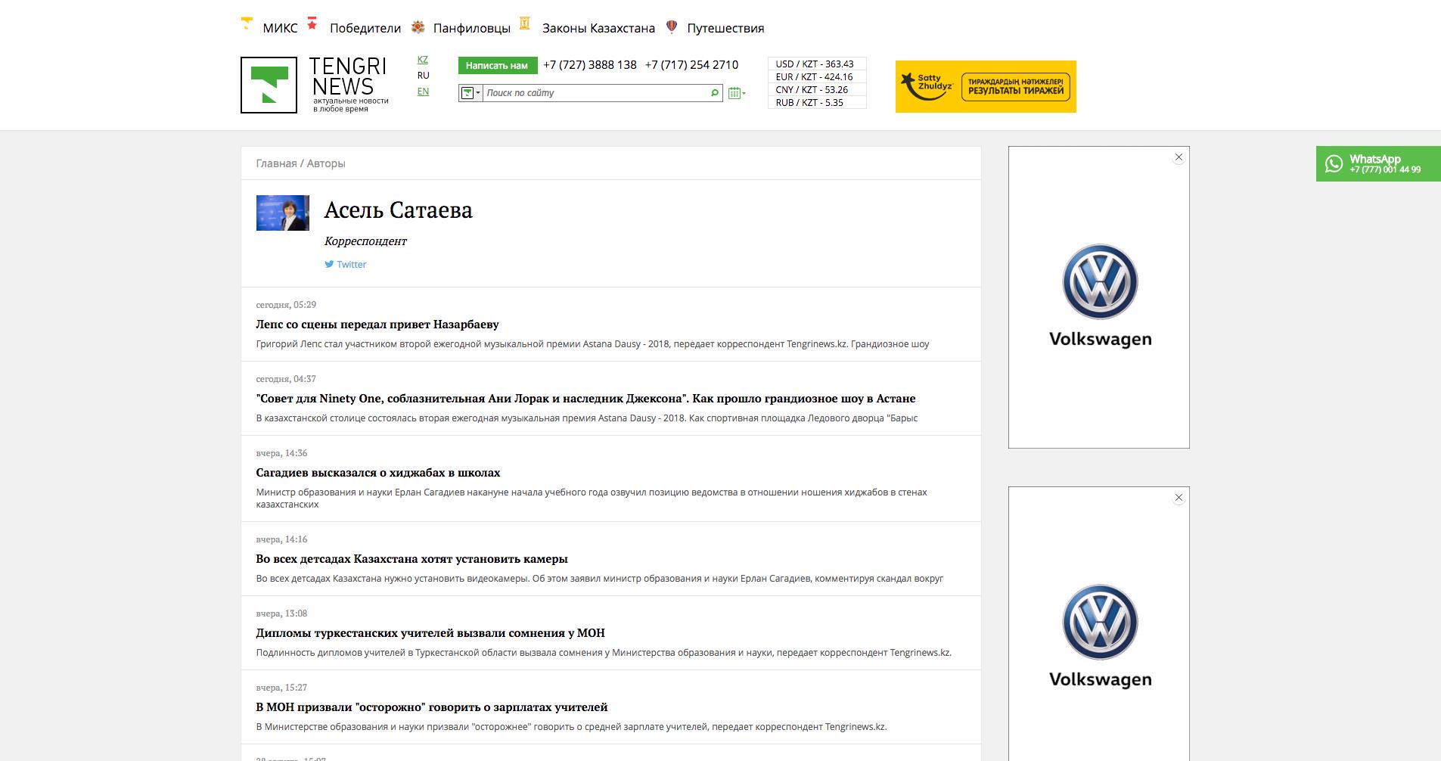Open the Satty Zhuldyz results banner

click(x=986, y=86)
